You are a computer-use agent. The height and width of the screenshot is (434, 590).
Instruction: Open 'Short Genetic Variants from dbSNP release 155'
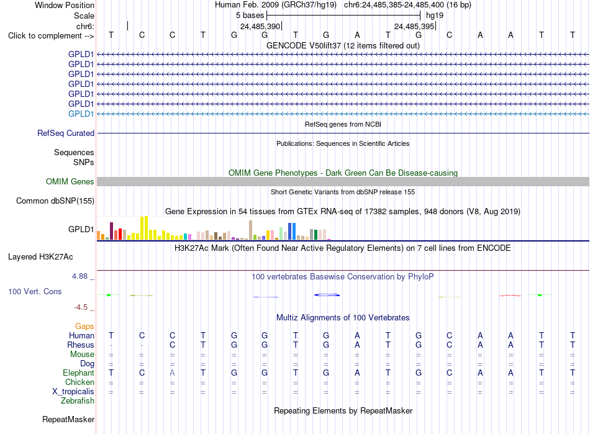click(343, 192)
